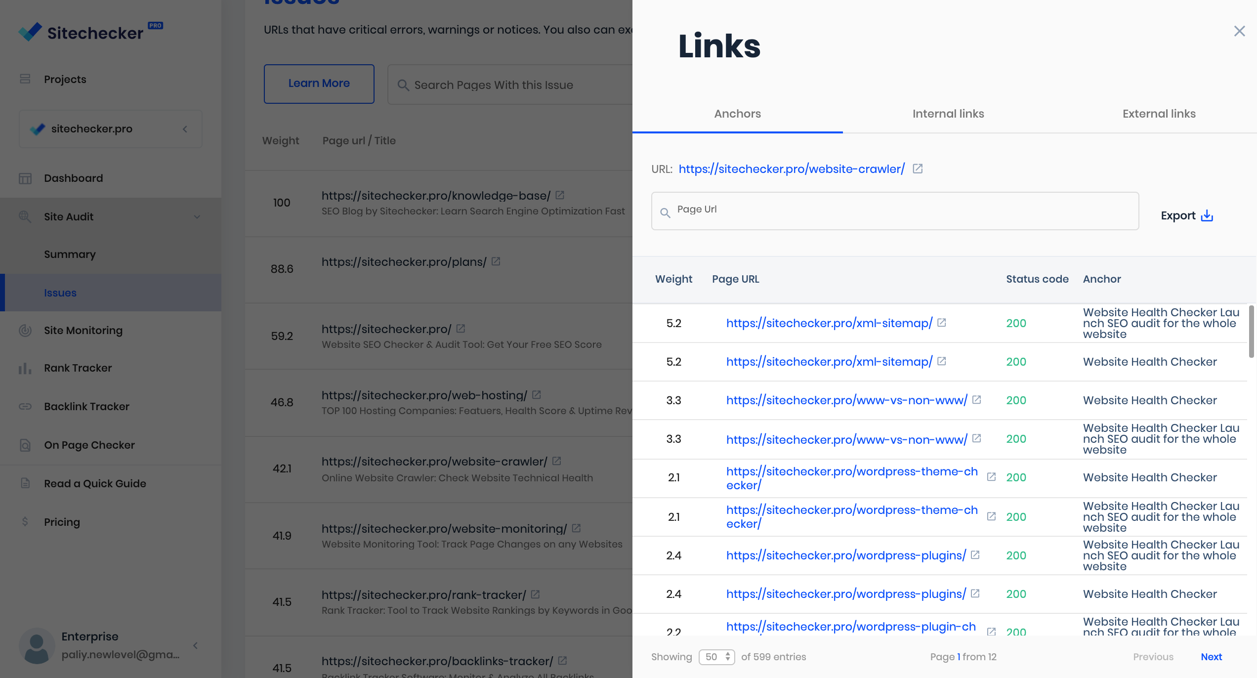Collapse the sitechecker.pro project selector
The height and width of the screenshot is (678, 1257).
tap(185, 129)
